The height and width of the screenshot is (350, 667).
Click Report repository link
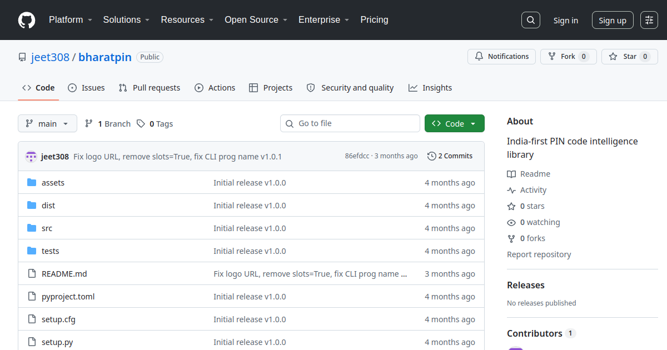pos(539,254)
